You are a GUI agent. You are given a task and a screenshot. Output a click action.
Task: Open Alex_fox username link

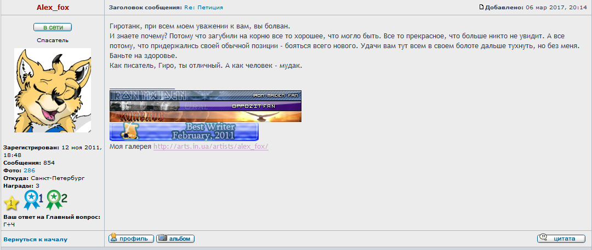pyautogui.click(x=53, y=8)
